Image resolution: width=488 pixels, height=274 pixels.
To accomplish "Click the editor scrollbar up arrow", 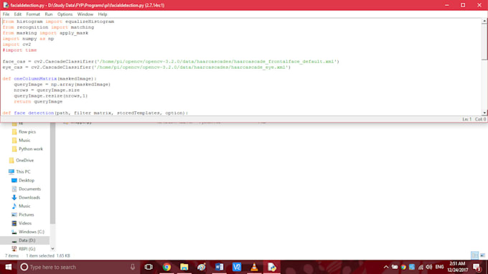I will click(484, 21).
